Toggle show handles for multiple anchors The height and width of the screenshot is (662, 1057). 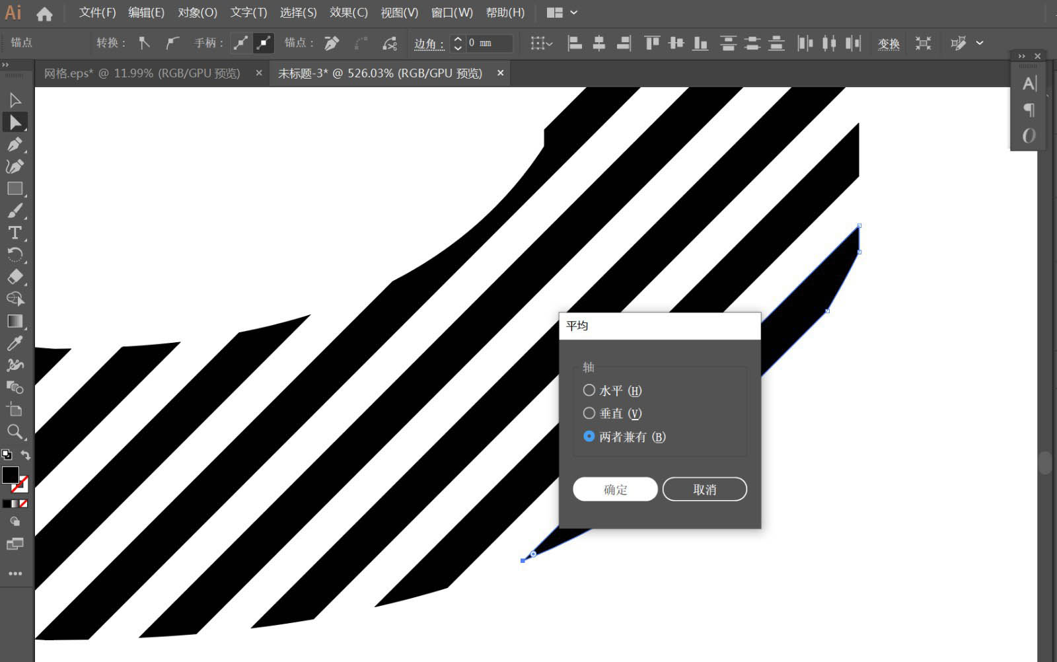[240, 44]
